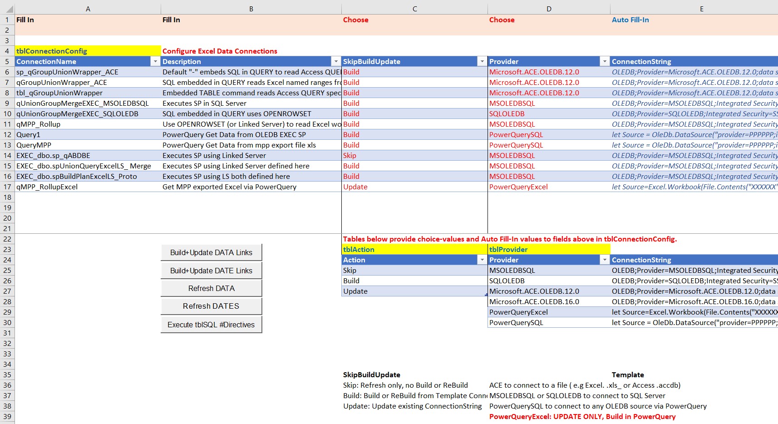Image resolution: width=778 pixels, height=424 pixels.
Task: Select the qMPP_RollupExcel cell
Action: pos(88,187)
